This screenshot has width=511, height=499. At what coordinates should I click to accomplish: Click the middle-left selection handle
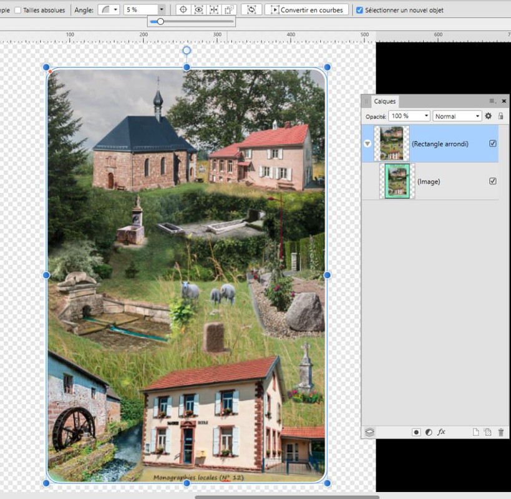pos(46,275)
